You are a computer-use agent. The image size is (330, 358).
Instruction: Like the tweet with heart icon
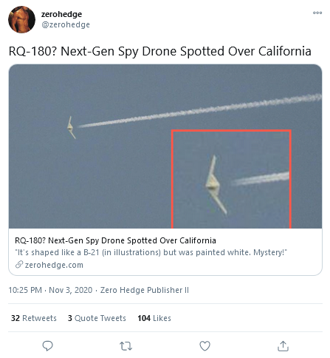(204, 346)
